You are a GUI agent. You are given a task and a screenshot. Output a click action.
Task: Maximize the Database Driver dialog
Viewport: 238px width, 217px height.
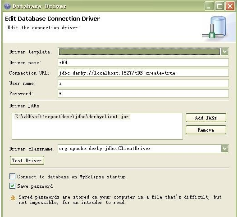(x=220, y=6)
